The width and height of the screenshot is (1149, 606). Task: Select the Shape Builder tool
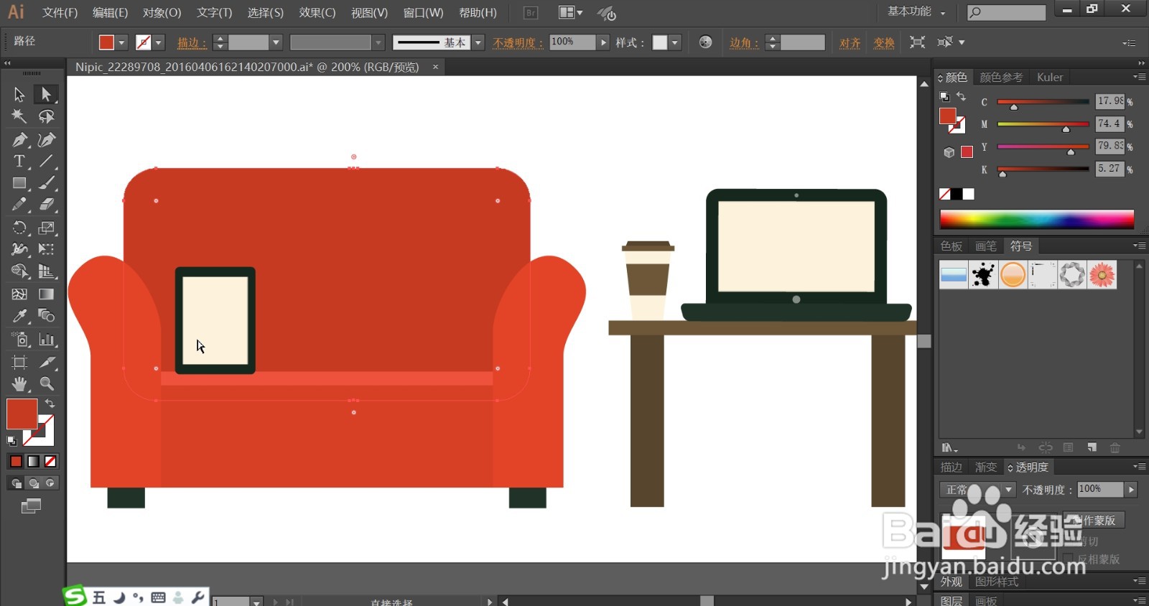[x=19, y=271]
